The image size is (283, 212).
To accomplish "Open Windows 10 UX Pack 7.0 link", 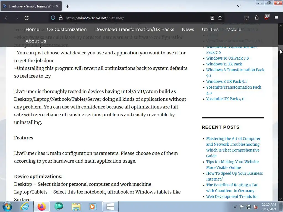I will click(x=227, y=58).
